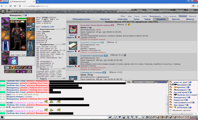Switch to the Эликсиры inventory tab
The image size is (198, 120).
click(x=122, y=19)
